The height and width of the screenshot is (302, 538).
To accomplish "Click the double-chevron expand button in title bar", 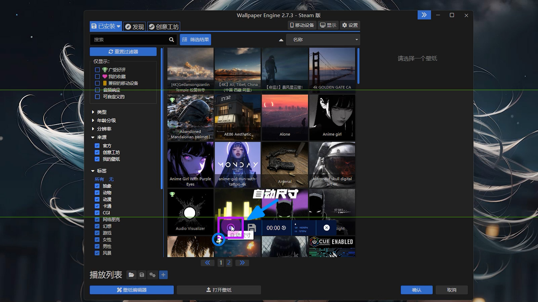I will point(424,15).
